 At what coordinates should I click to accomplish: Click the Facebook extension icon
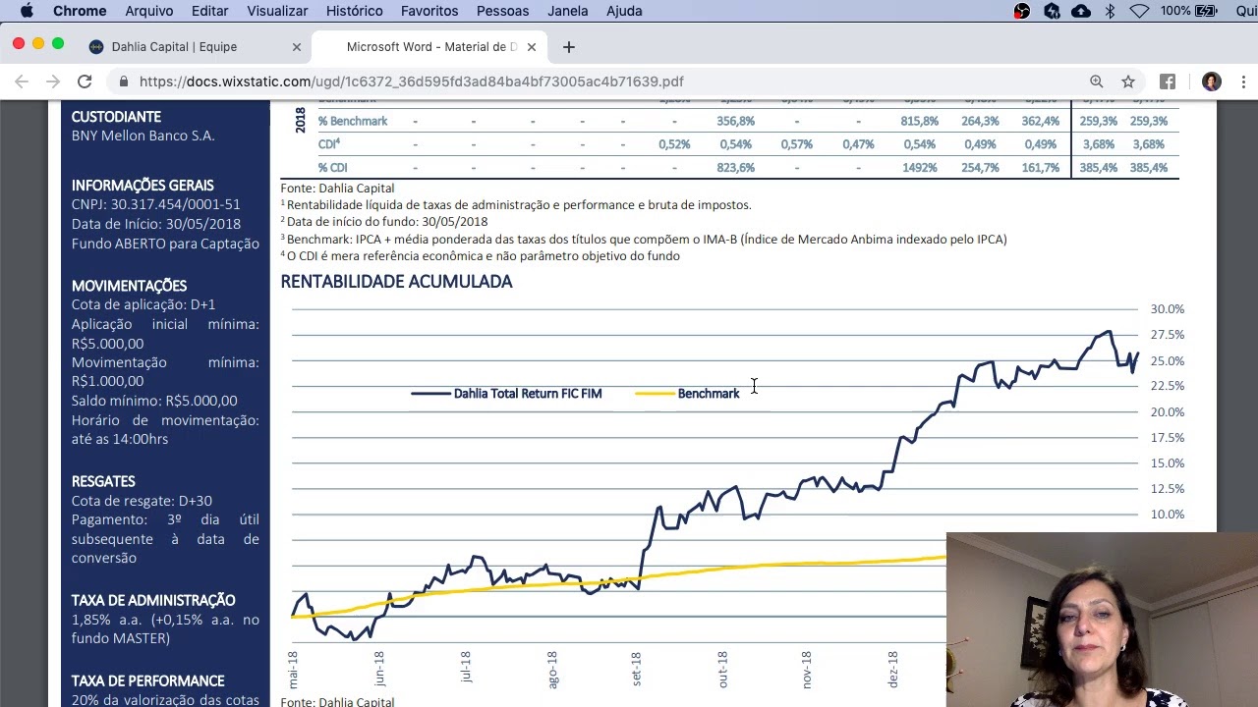(x=1168, y=82)
